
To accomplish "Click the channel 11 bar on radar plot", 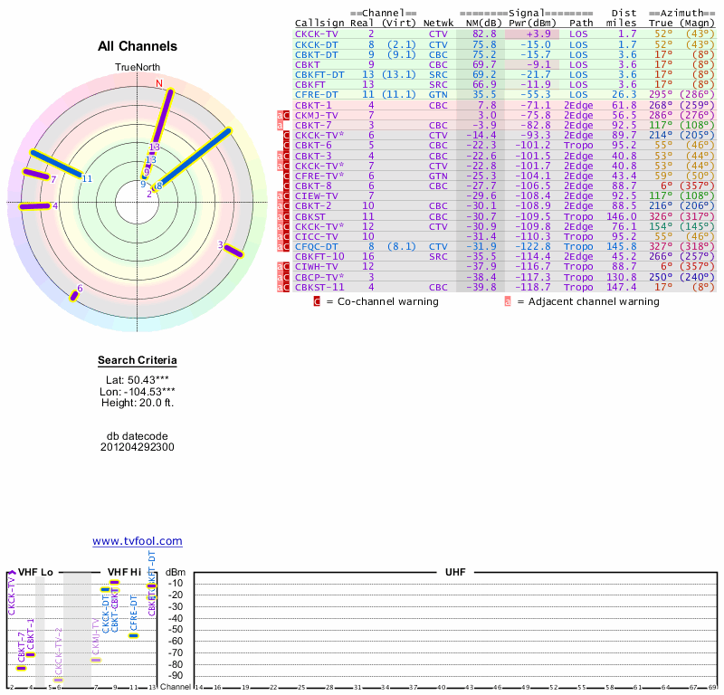I will (56, 164).
